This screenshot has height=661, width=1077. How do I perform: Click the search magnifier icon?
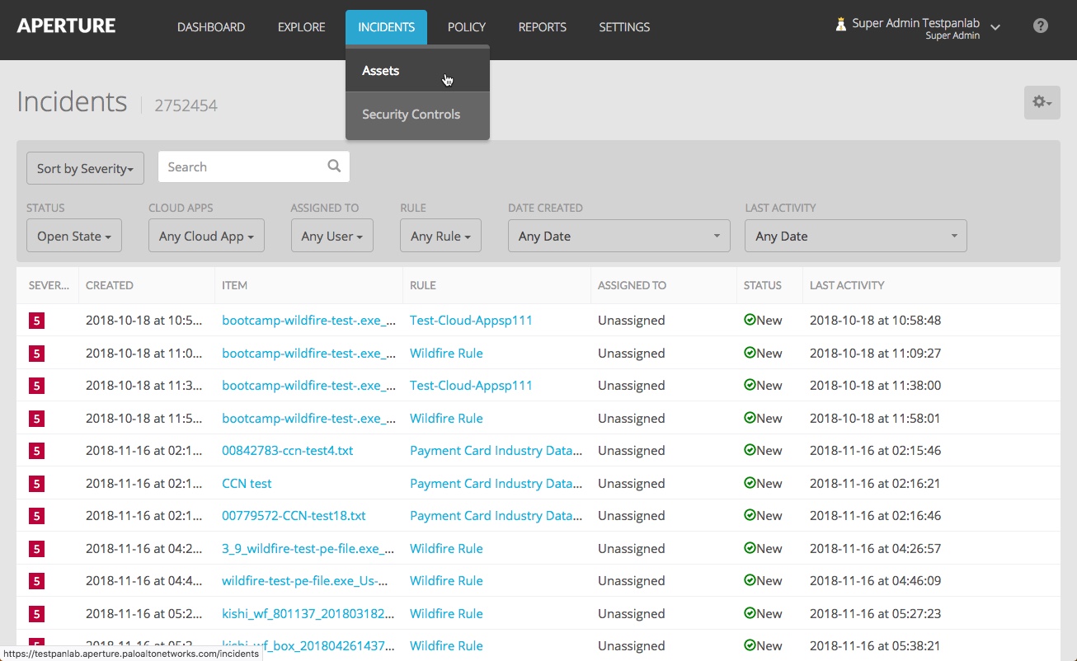coord(333,166)
